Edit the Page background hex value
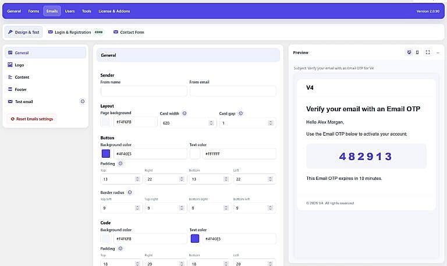447x266 pixels. 135,122
